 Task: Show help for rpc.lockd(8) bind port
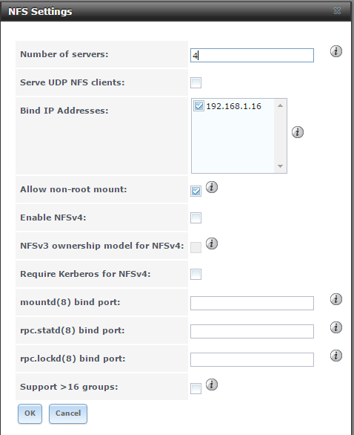pos(336,356)
